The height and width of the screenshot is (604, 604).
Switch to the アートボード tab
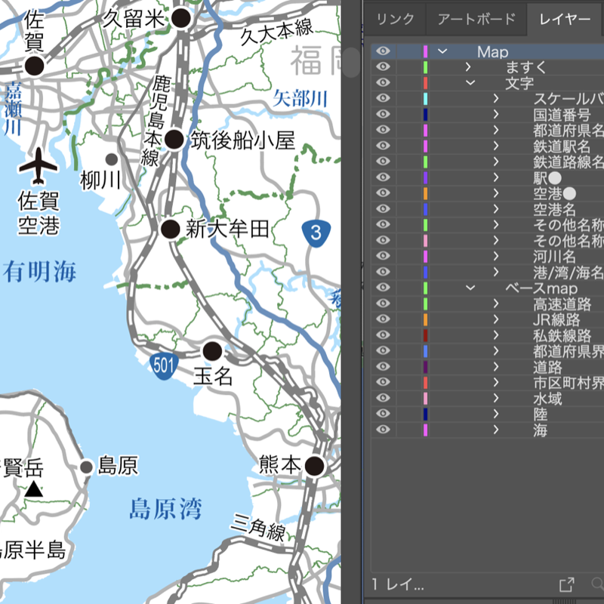(x=476, y=20)
